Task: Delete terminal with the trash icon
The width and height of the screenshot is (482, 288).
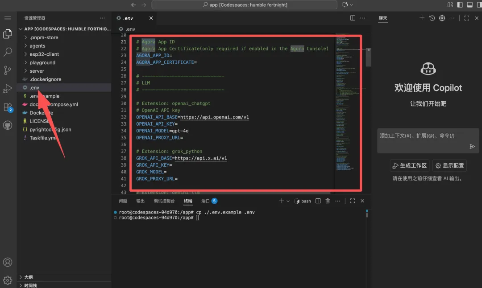Action: click(x=328, y=201)
